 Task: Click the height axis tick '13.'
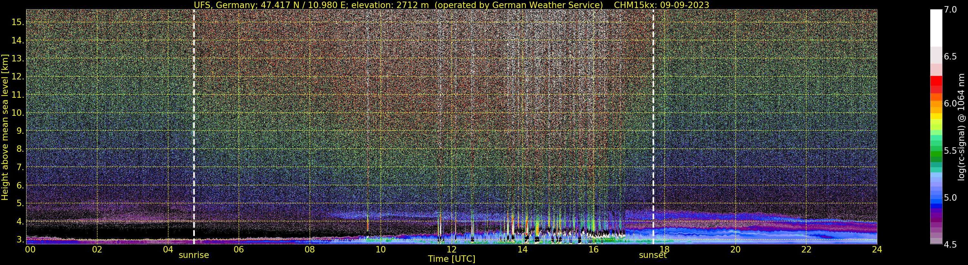(18, 59)
